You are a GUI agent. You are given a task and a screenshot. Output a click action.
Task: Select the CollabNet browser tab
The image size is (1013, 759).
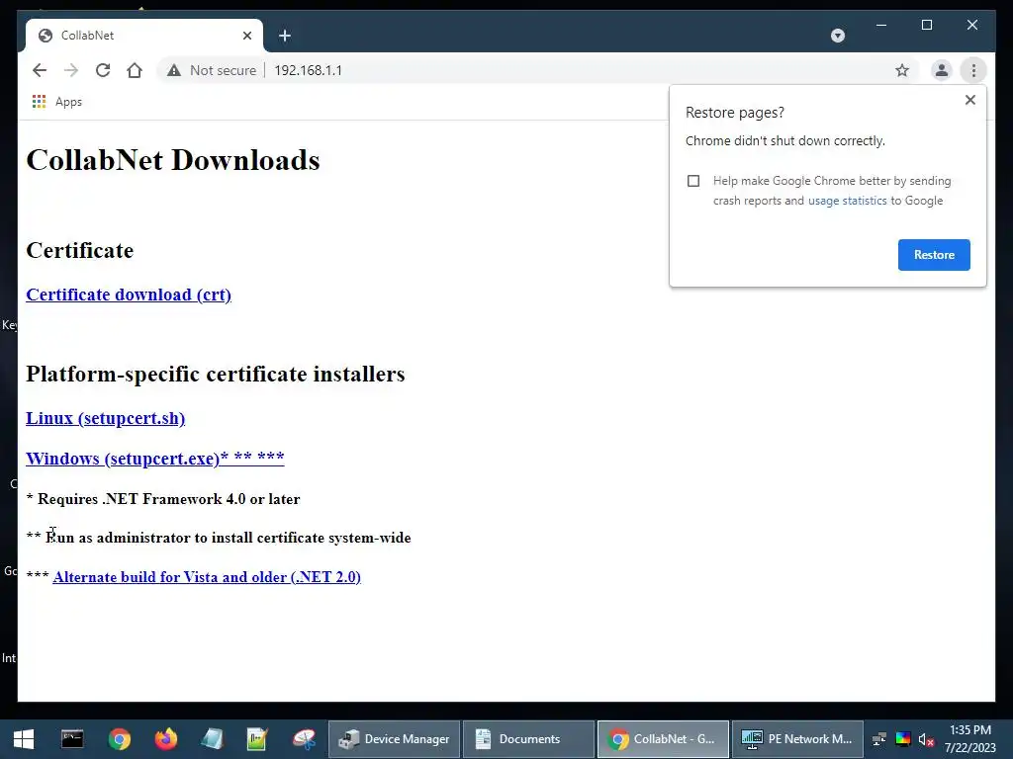[144, 36]
